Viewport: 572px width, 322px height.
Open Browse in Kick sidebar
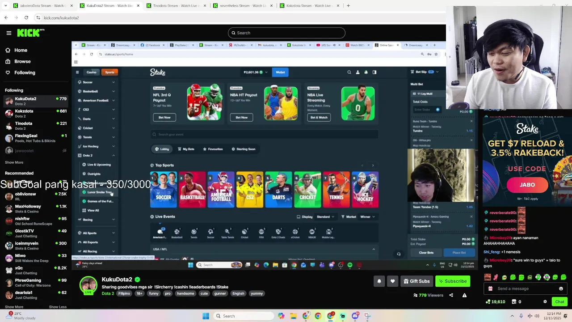(x=22, y=61)
